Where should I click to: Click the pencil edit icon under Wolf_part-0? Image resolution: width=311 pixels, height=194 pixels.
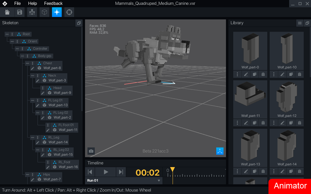click(246, 74)
